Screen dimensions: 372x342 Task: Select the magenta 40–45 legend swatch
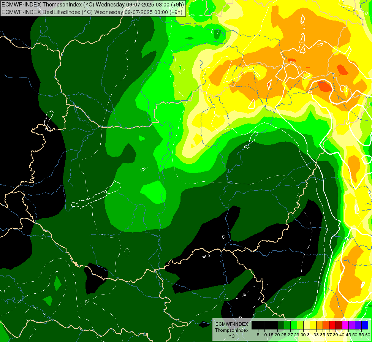pyautogui.click(x=345, y=325)
